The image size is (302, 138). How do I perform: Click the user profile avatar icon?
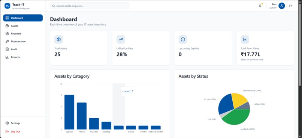click(282, 6)
